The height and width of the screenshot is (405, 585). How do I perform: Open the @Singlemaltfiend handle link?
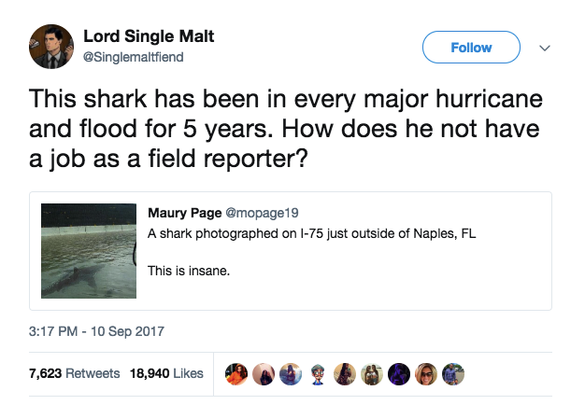pyautogui.click(x=134, y=57)
